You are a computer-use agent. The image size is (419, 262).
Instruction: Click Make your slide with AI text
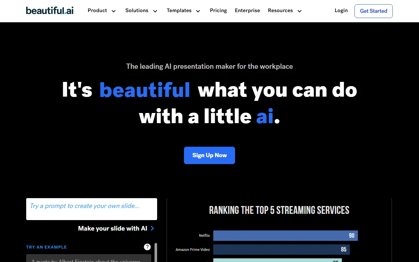[113, 228]
